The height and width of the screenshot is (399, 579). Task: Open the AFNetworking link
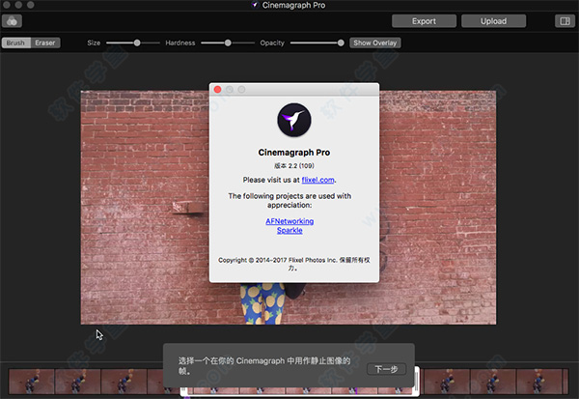pyautogui.click(x=289, y=221)
